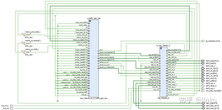Expand the u_mig_7series_0 block plus icon
Viewport: 222px width, 110px height.
[161, 48]
